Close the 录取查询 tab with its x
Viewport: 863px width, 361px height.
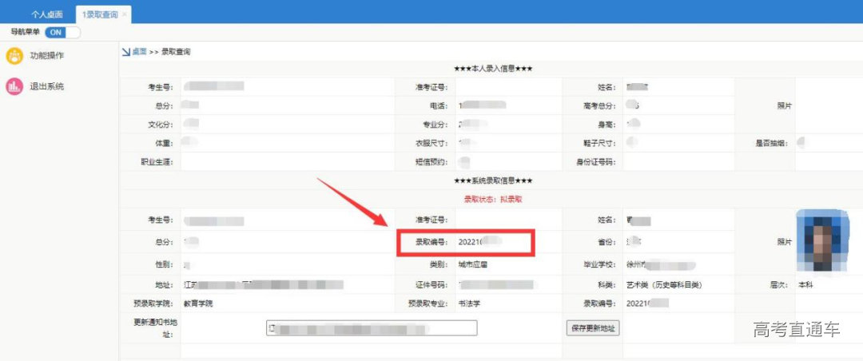pyautogui.click(x=124, y=14)
